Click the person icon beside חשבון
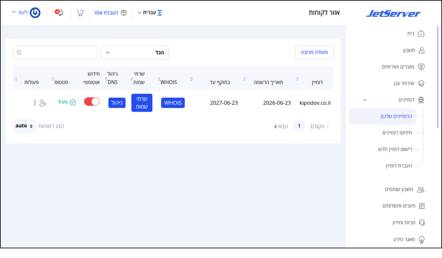The height and width of the screenshot is (258, 442). click(x=421, y=50)
